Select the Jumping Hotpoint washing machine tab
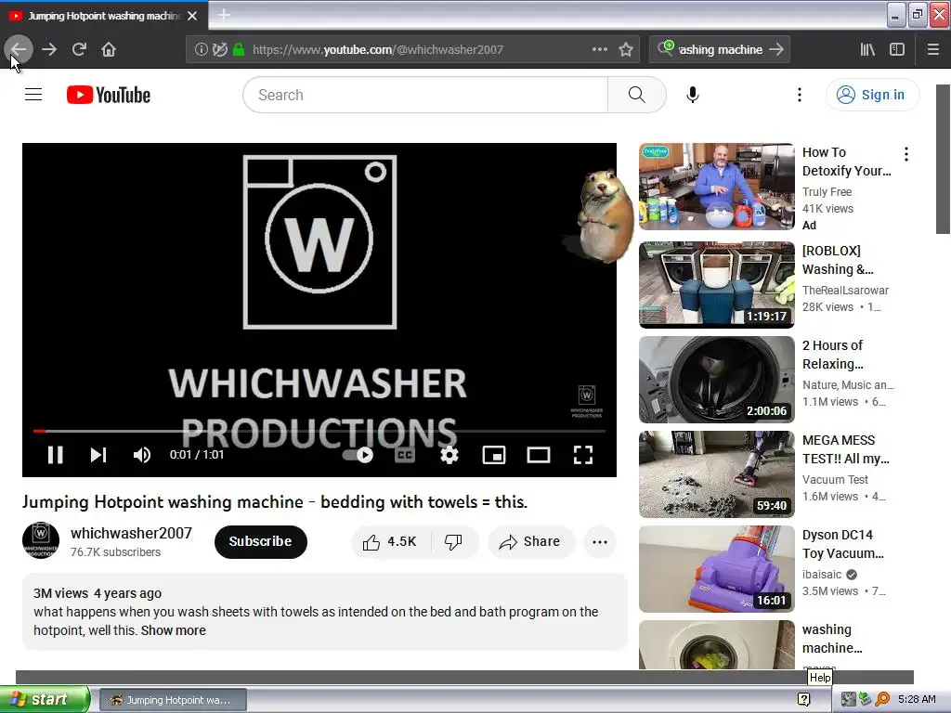Screen dimensions: 951x713 (104, 16)
